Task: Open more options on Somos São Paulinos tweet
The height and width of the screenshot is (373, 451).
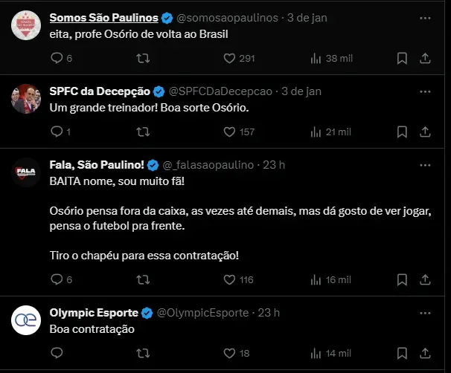Action: click(424, 17)
